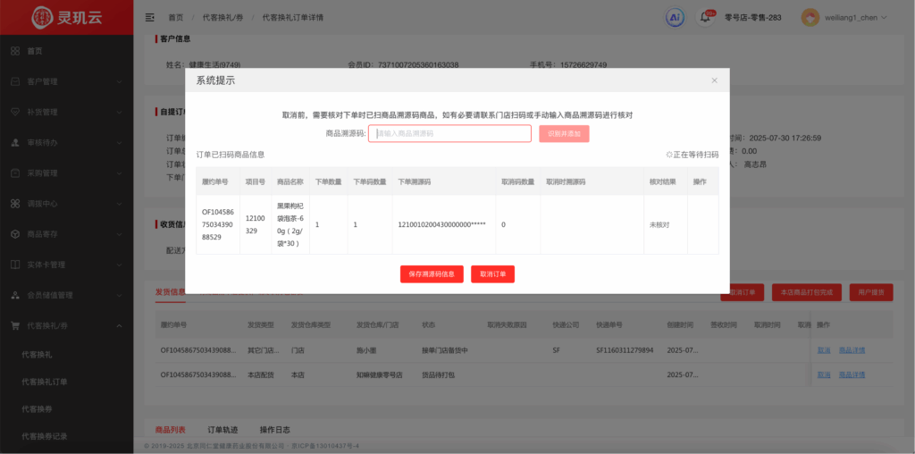915x454 pixels.
Task: Collapse the 代客换礼/券 sidebar menu
Action: pyautogui.click(x=120, y=326)
